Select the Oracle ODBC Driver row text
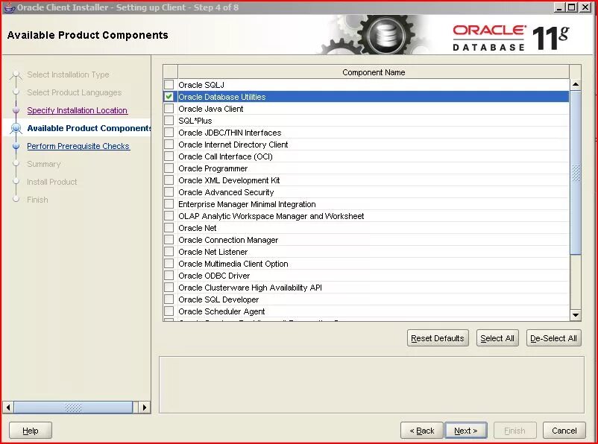This screenshot has height=444, width=598. pyautogui.click(x=214, y=275)
